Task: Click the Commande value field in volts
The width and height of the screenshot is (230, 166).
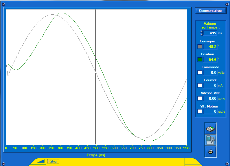Action: coord(210,73)
